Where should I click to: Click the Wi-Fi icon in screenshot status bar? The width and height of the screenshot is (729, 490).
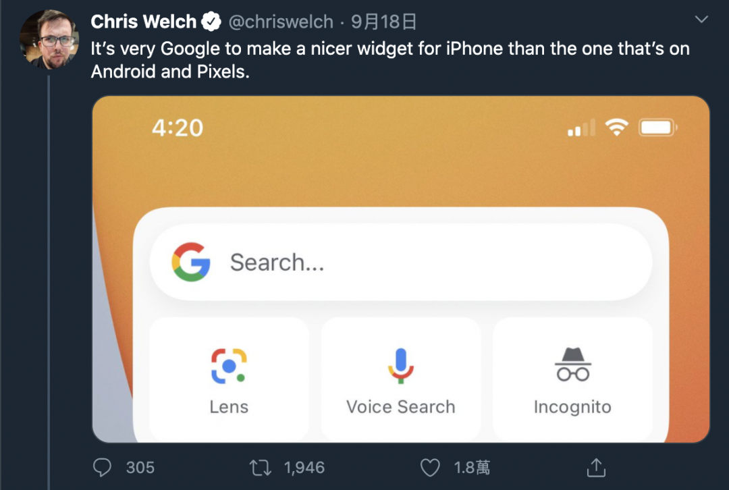coord(616,127)
